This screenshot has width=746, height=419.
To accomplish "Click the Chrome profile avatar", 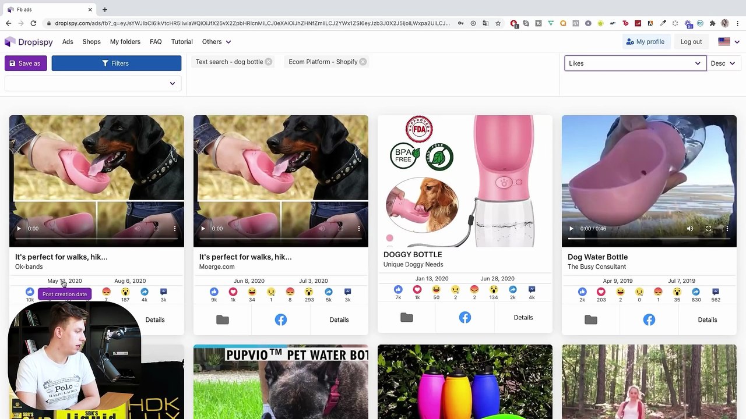I will (725, 23).
